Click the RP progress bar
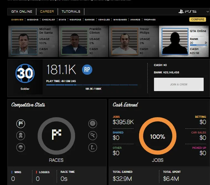The width and height of the screenshot is (210, 185). (x=92, y=85)
